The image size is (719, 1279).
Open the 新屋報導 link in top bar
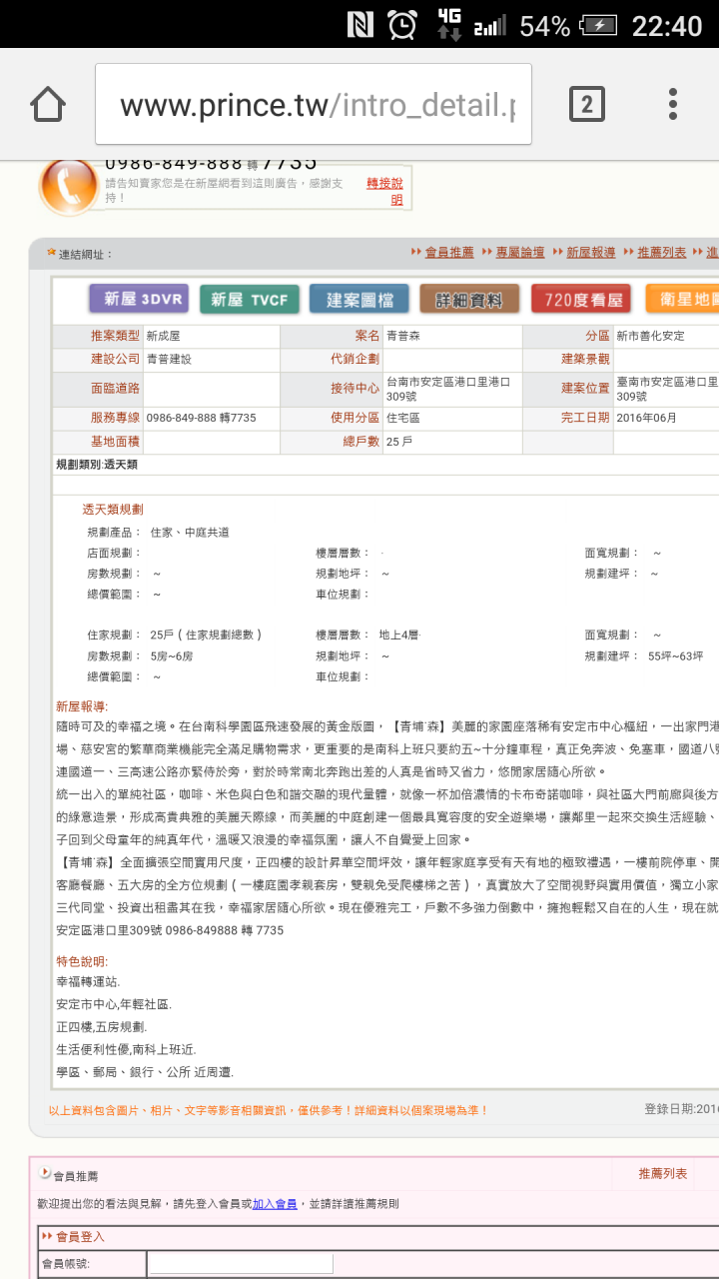tap(591, 253)
